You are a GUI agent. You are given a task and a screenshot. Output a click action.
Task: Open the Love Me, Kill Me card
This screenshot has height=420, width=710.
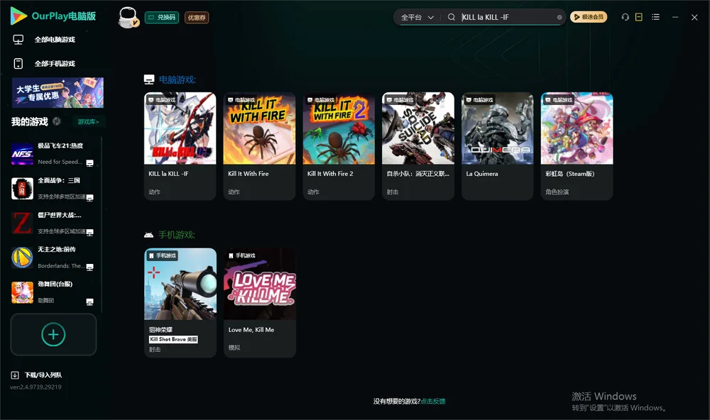coord(260,303)
